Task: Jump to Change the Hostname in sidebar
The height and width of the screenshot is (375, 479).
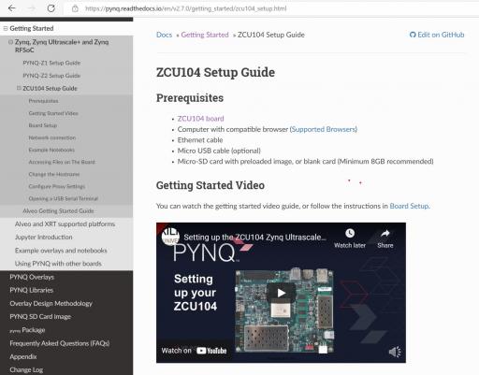Action: (54, 174)
